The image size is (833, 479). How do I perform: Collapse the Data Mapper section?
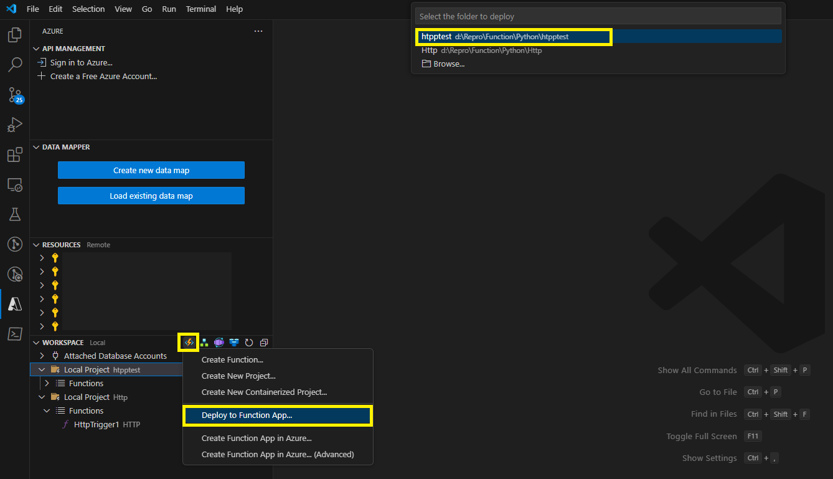click(x=36, y=147)
